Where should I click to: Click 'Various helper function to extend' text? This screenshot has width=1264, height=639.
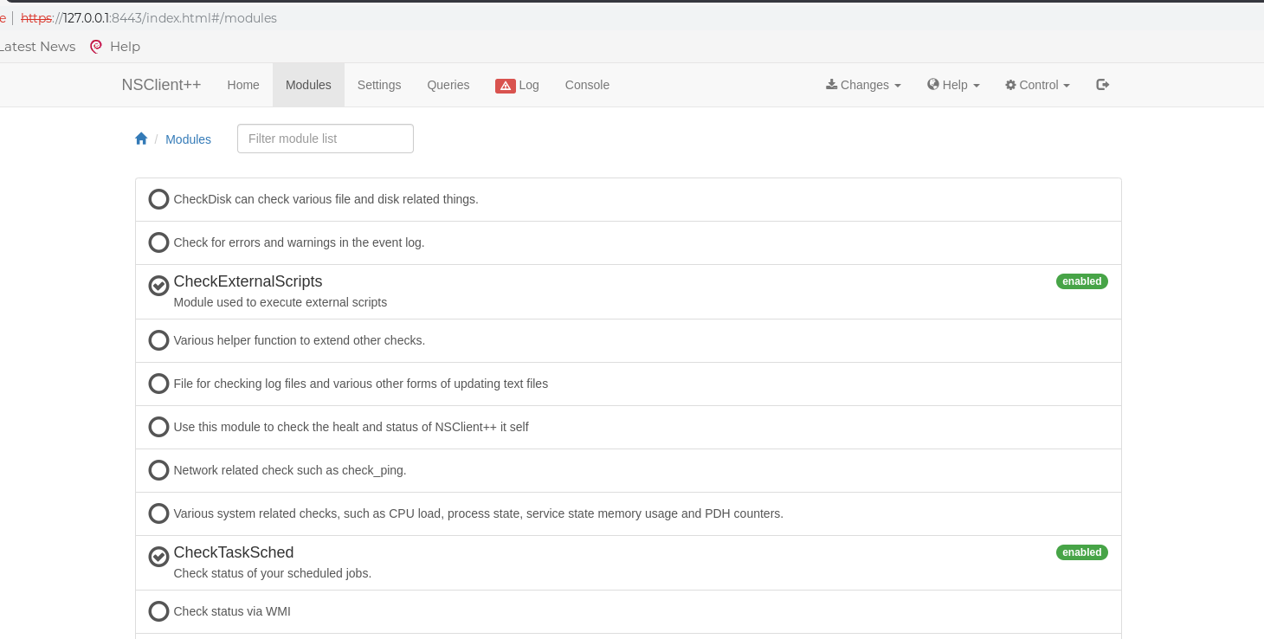coord(299,340)
